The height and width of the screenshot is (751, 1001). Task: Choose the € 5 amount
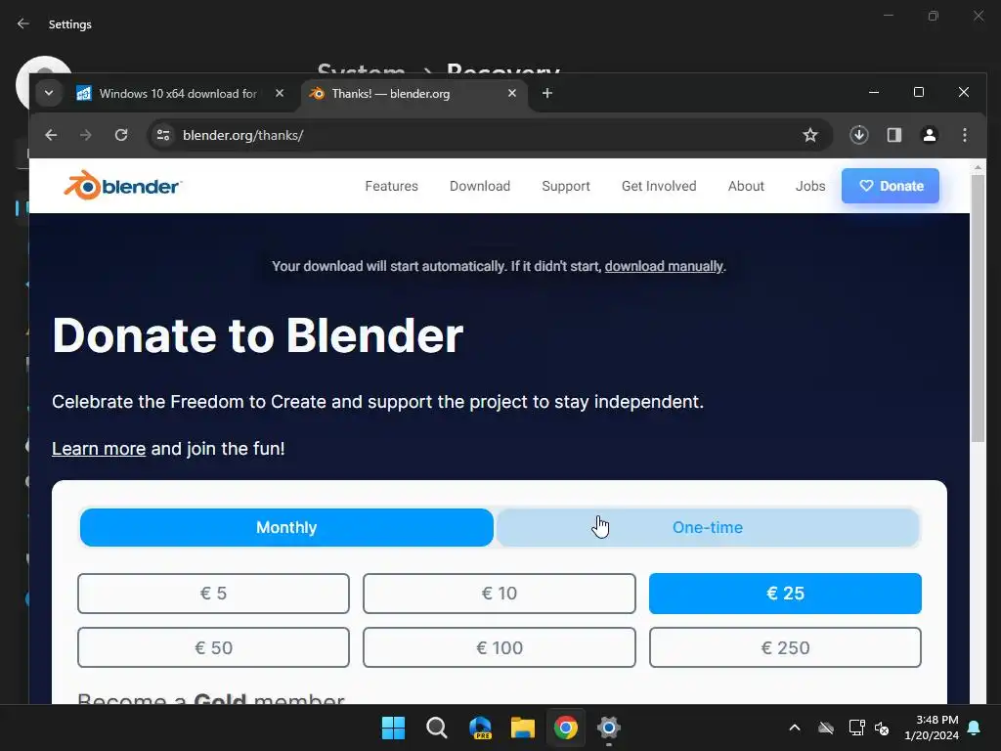(x=213, y=594)
